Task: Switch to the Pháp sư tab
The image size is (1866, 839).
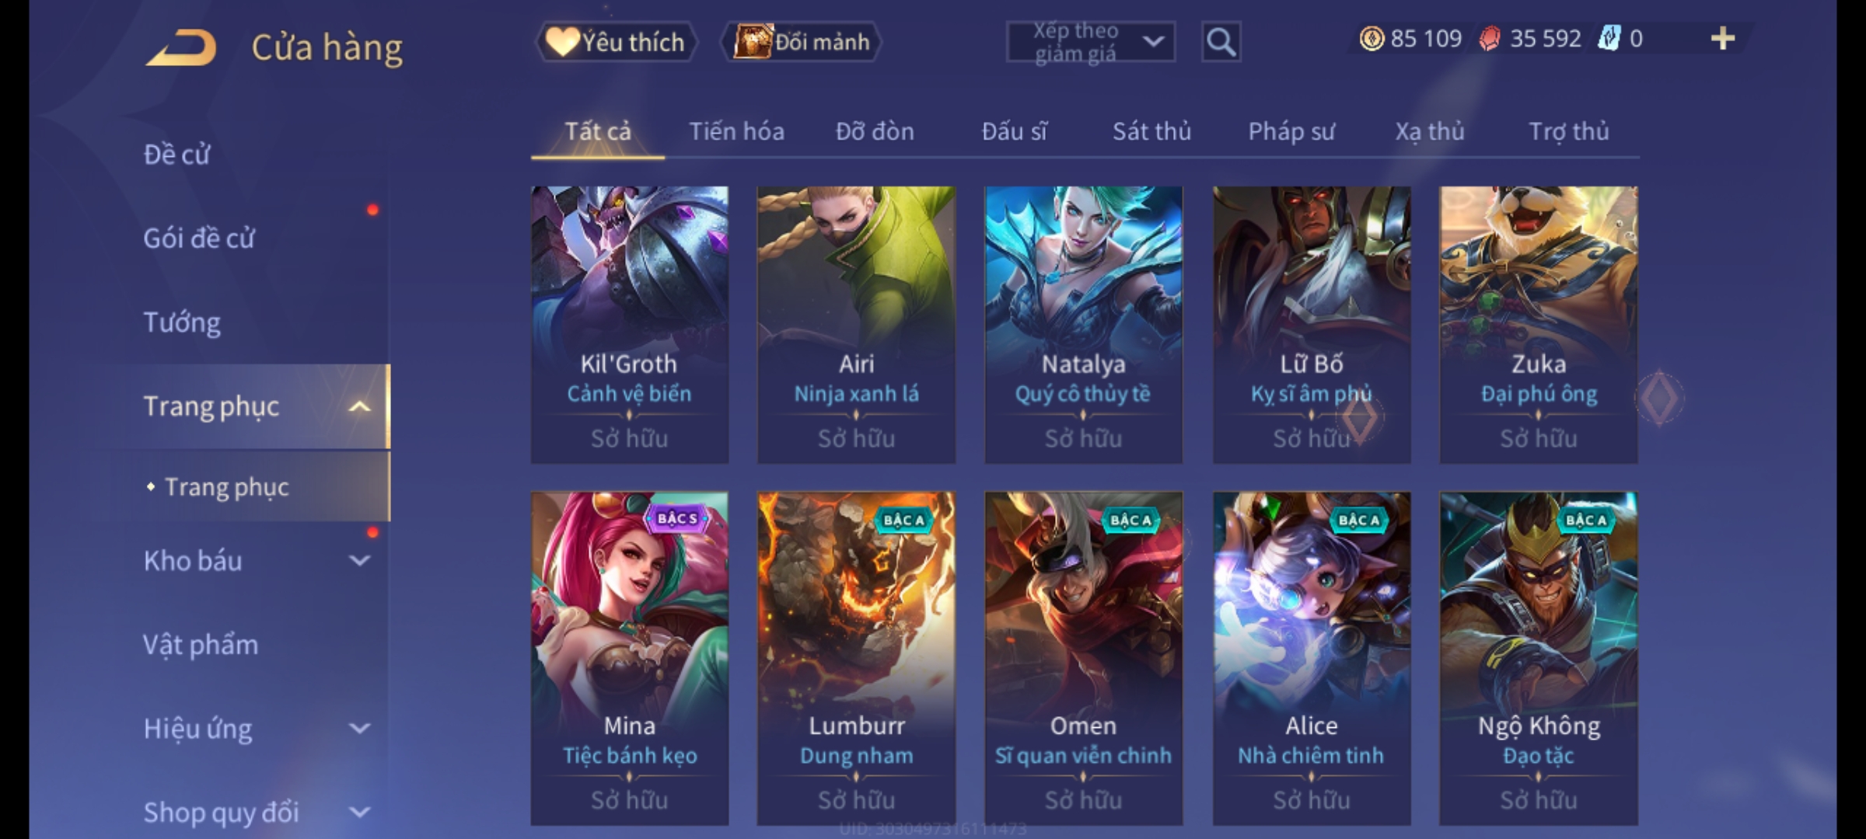Action: pos(1291,131)
